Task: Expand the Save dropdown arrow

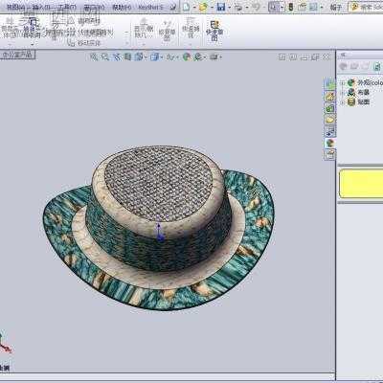Action: [x=229, y=7]
